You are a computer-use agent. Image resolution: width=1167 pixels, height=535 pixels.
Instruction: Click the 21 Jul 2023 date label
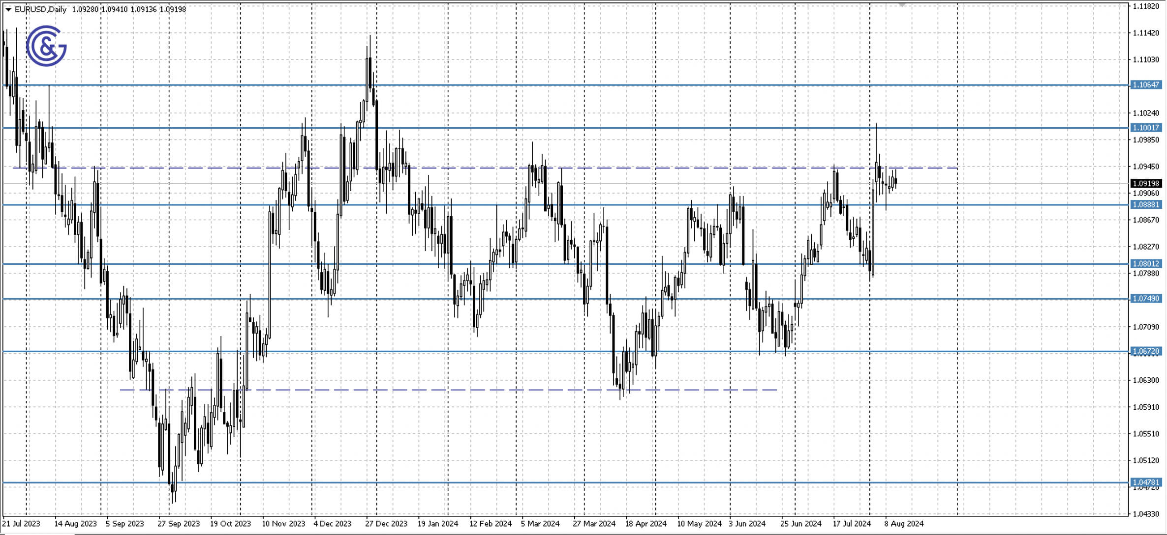point(22,524)
